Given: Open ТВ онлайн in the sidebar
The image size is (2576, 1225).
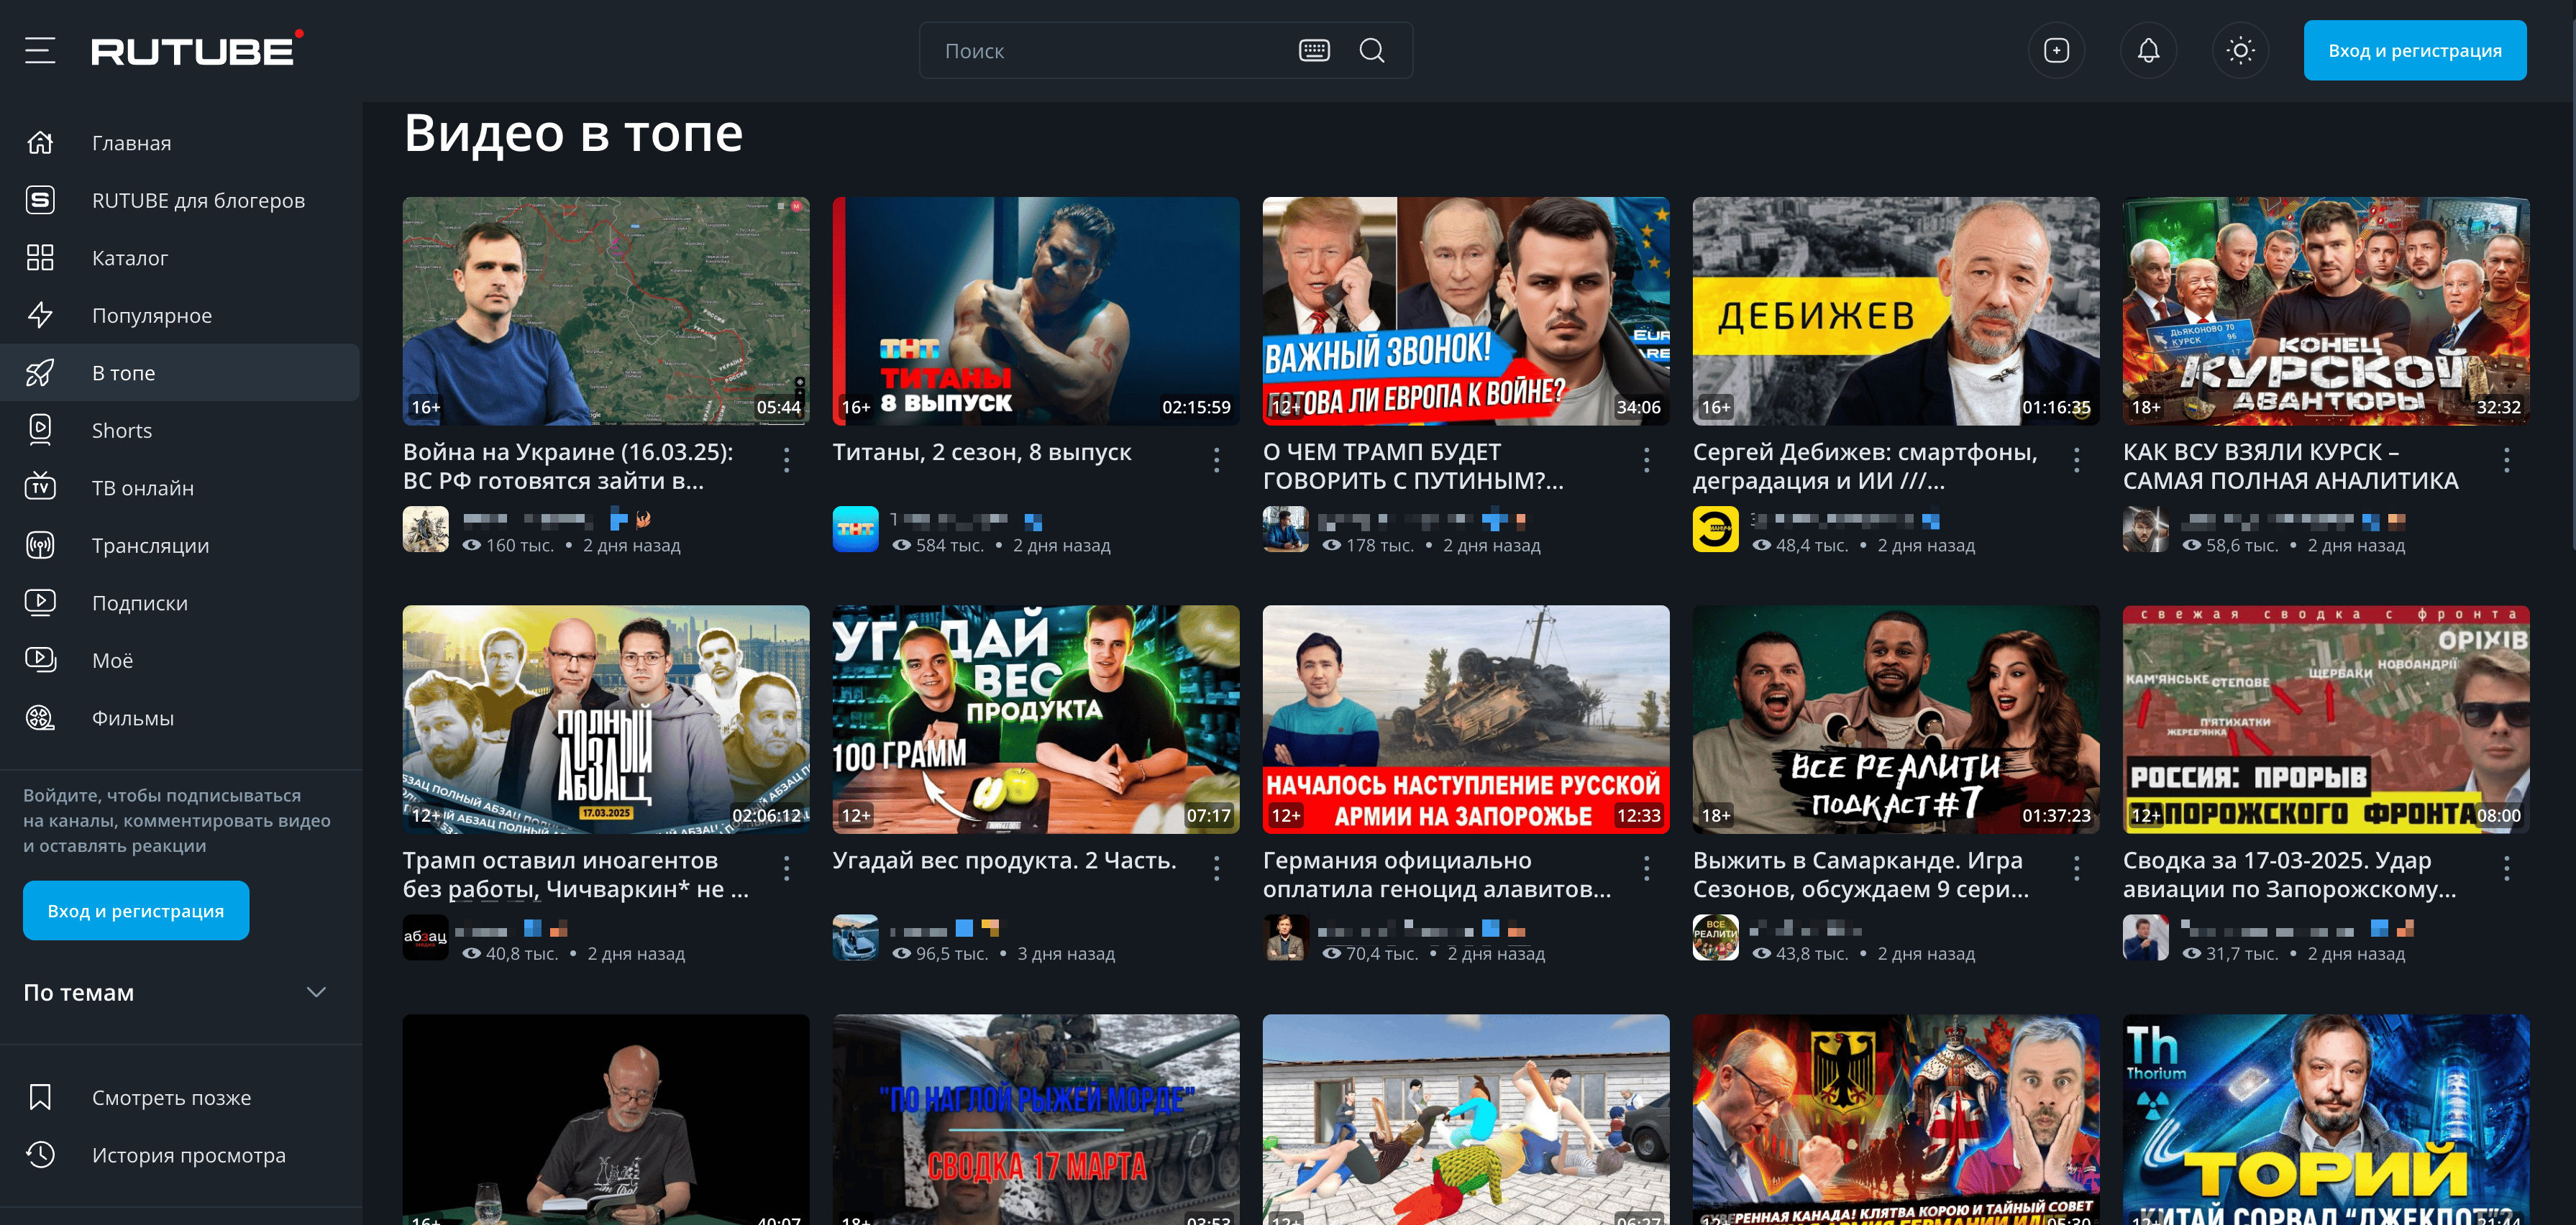Looking at the screenshot, I should 142,488.
